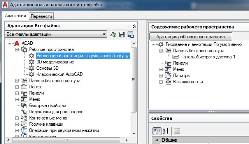Screen dimensions: 249x144
Task: Click the greyed property pages icon
Action: 177,131
